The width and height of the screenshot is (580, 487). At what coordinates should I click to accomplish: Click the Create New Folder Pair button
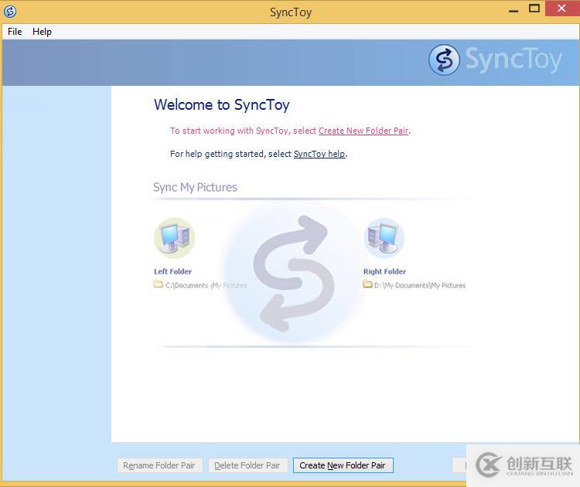(343, 465)
